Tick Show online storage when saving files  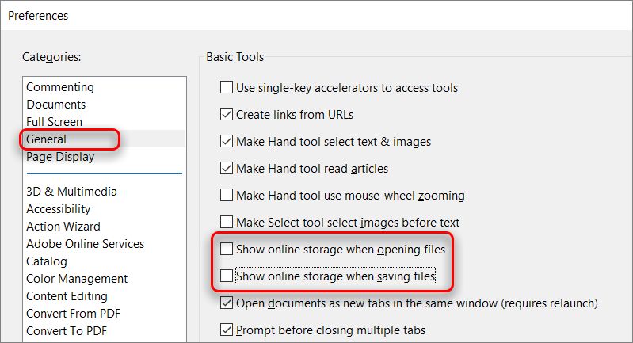[x=227, y=276]
